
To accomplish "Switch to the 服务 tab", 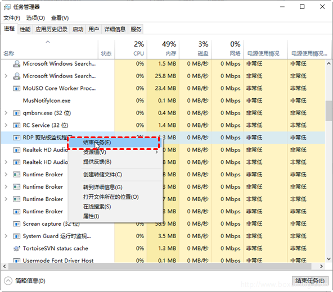I will click(x=136, y=29).
